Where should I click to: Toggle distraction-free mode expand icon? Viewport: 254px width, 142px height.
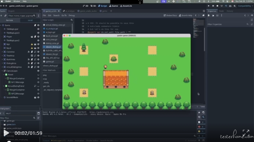point(204,11)
